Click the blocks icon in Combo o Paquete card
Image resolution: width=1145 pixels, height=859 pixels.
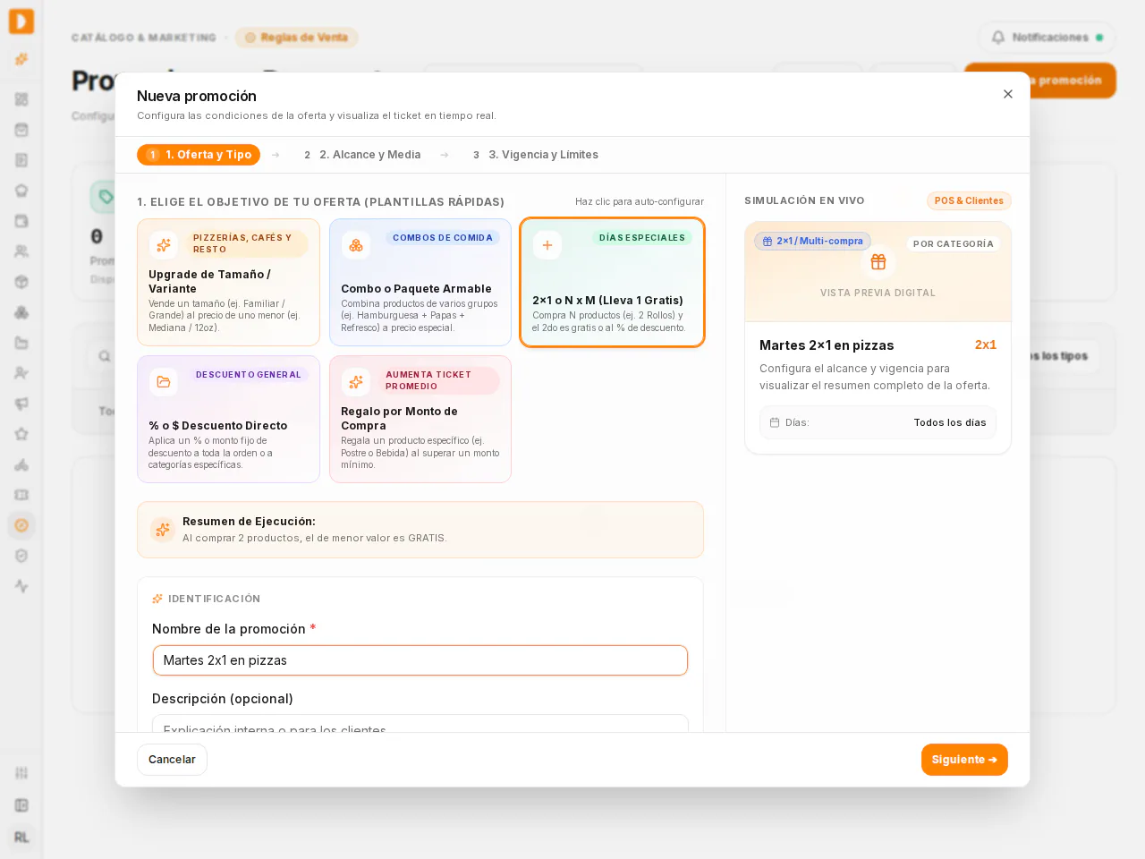click(356, 245)
